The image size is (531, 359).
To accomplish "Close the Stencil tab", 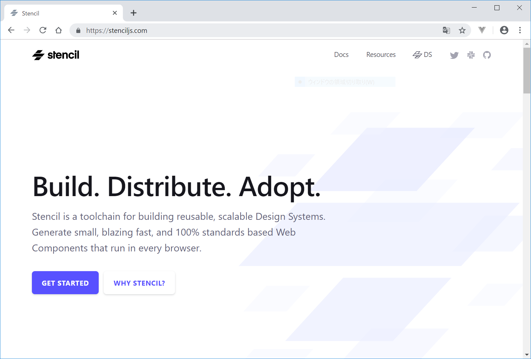I will click(115, 13).
